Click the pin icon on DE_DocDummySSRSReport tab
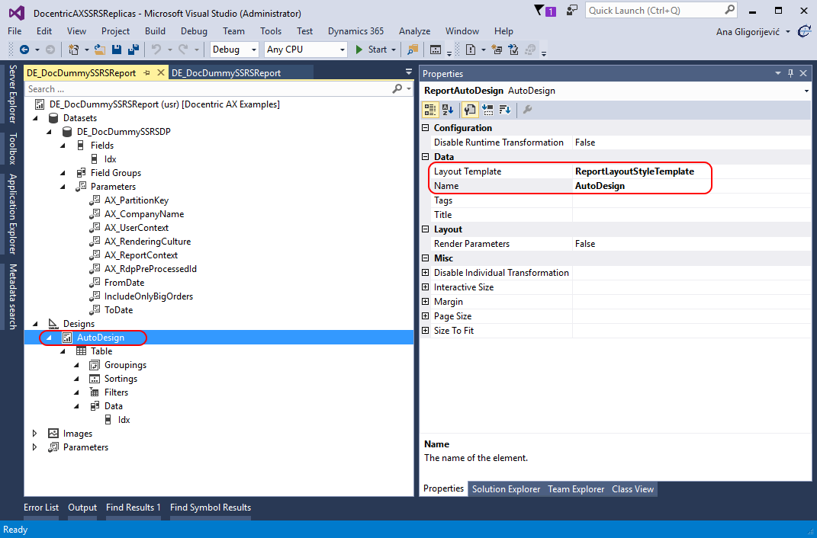817x538 pixels. click(147, 73)
